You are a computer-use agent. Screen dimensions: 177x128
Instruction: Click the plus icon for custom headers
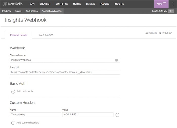pyautogui.click(x=13, y=123)
